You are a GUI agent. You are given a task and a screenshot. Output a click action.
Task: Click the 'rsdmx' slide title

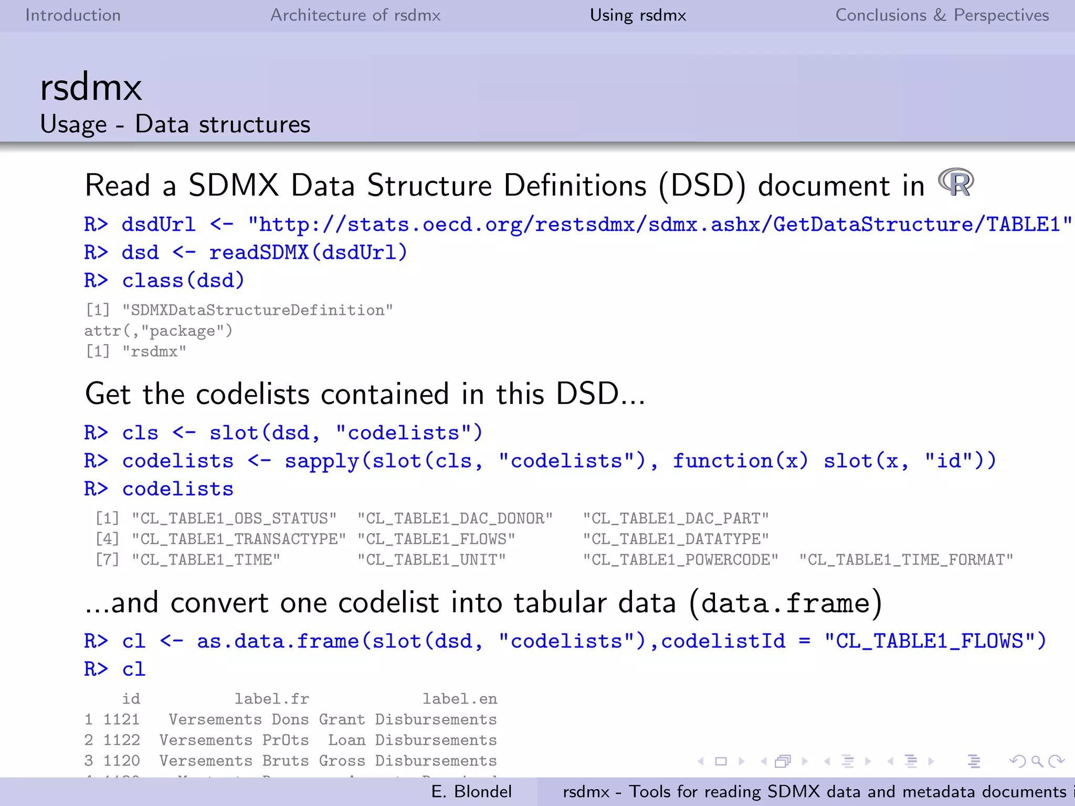tap(91, 87)
